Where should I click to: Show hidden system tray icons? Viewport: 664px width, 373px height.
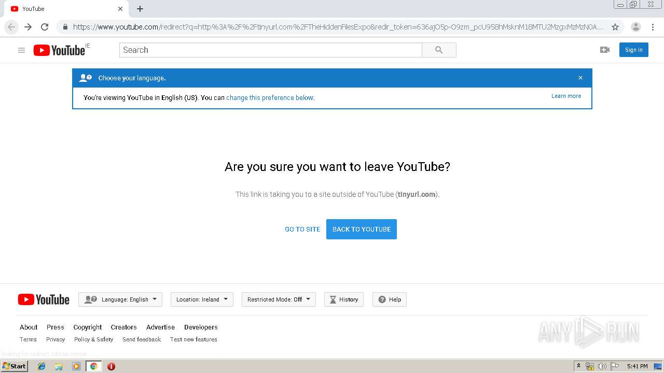coord(578,366)
